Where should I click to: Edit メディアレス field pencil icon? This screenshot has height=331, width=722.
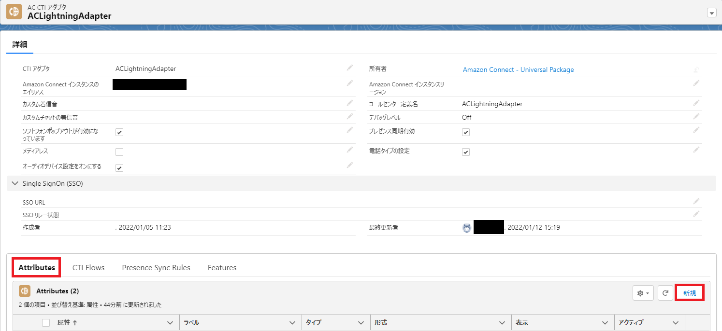pyautogui.click(x=350, y=150)
